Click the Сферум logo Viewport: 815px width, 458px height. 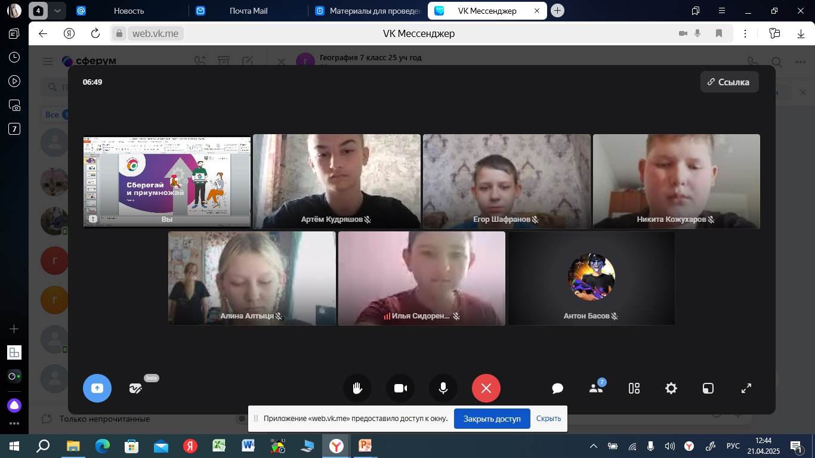(x=89, y=61)
